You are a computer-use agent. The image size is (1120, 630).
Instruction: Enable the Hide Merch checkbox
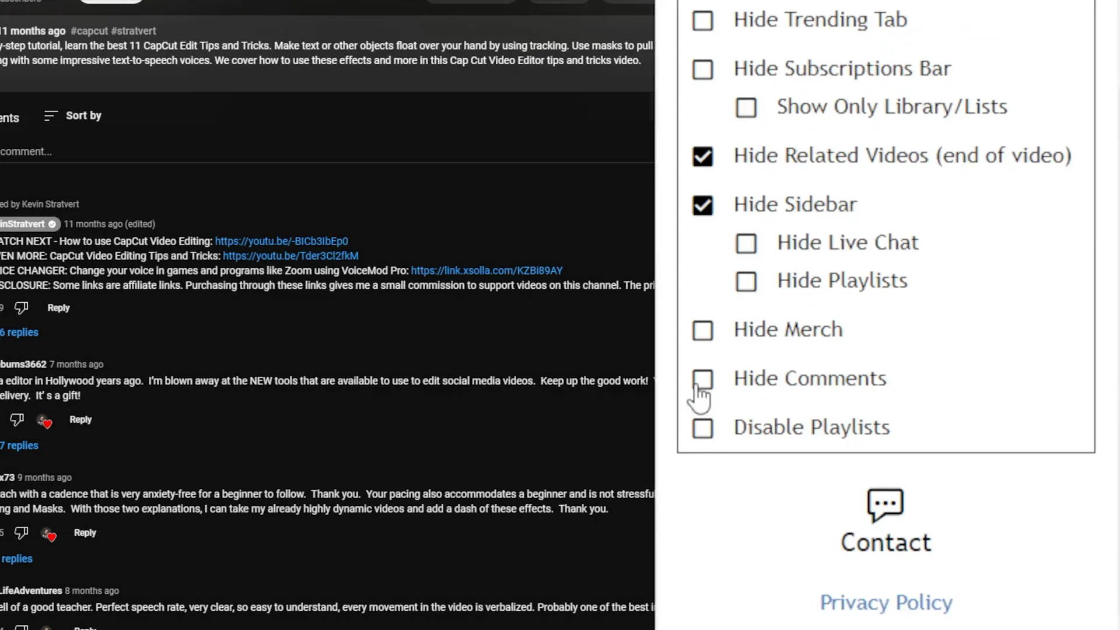click(x=702, y=330)
